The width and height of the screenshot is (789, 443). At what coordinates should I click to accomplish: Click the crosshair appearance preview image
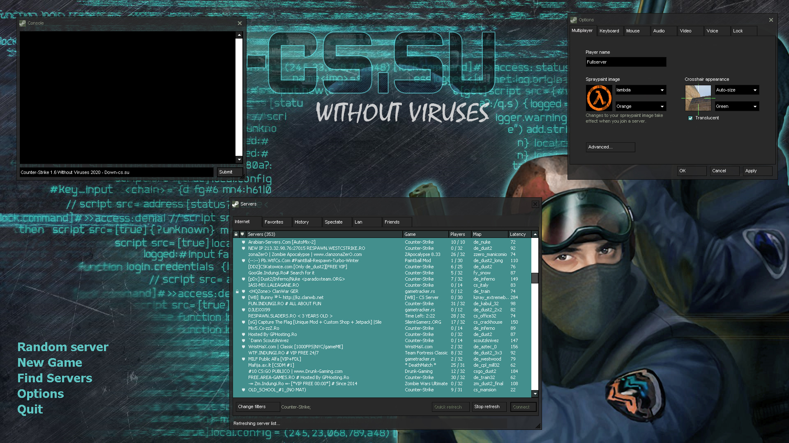698,98
